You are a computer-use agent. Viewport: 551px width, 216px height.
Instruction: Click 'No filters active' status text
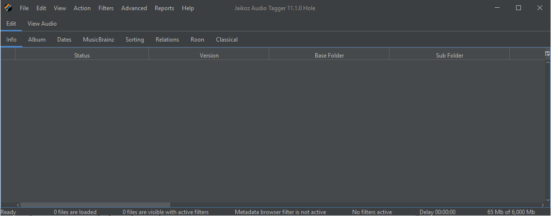(x=372, y=212)
